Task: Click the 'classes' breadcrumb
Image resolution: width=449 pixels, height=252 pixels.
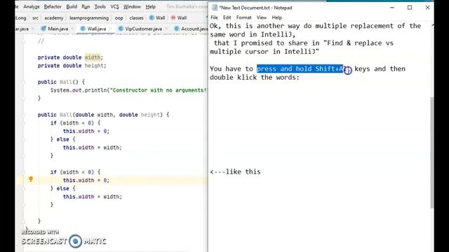Action: coord(136,18)
